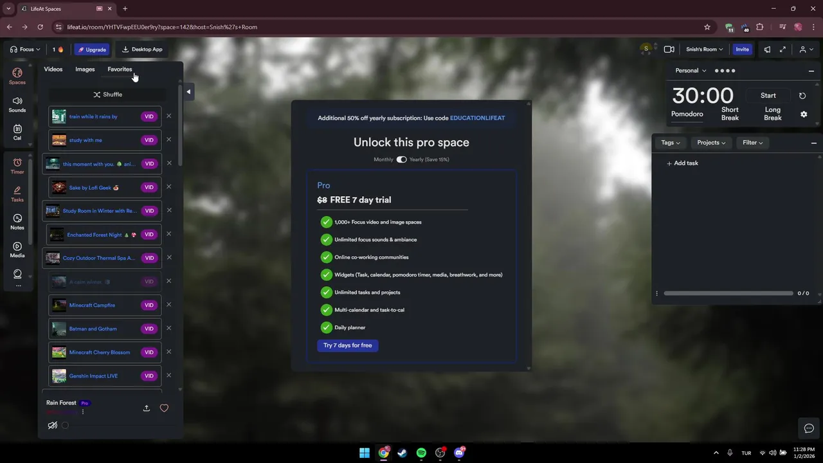Click the S user avatar
Image resolution: width=823 pixels, height=463 pixels.
coord(646,49)
